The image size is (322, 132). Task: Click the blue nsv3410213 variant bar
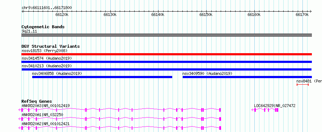166,69
